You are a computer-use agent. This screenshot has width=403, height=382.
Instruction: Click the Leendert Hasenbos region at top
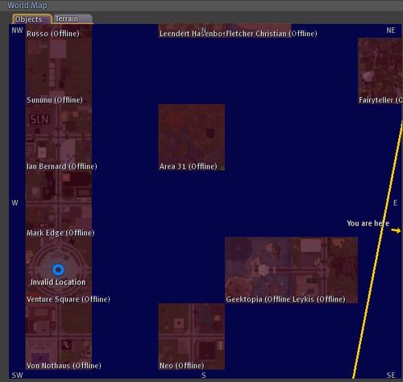[191, 31]
